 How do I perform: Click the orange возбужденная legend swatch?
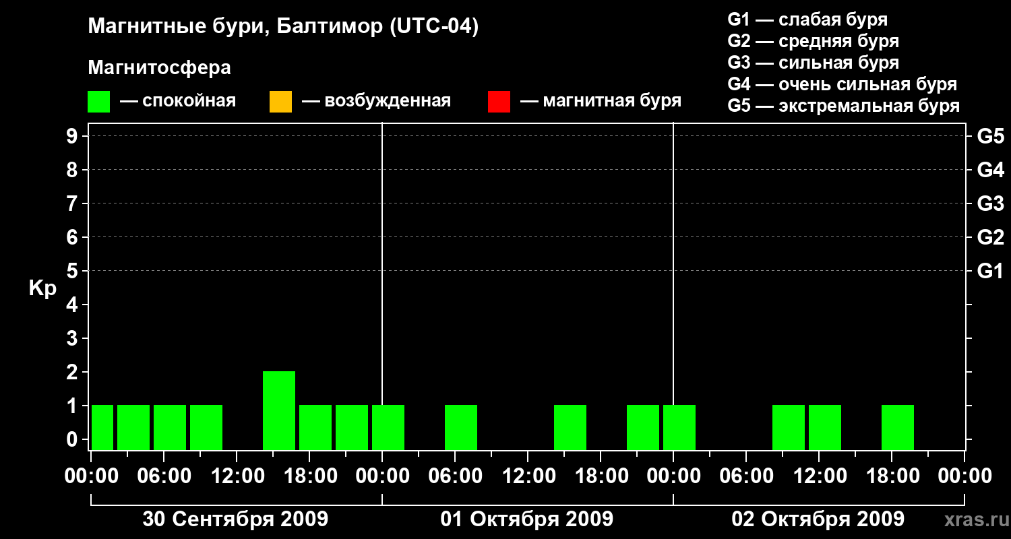[x=280, y=102]
